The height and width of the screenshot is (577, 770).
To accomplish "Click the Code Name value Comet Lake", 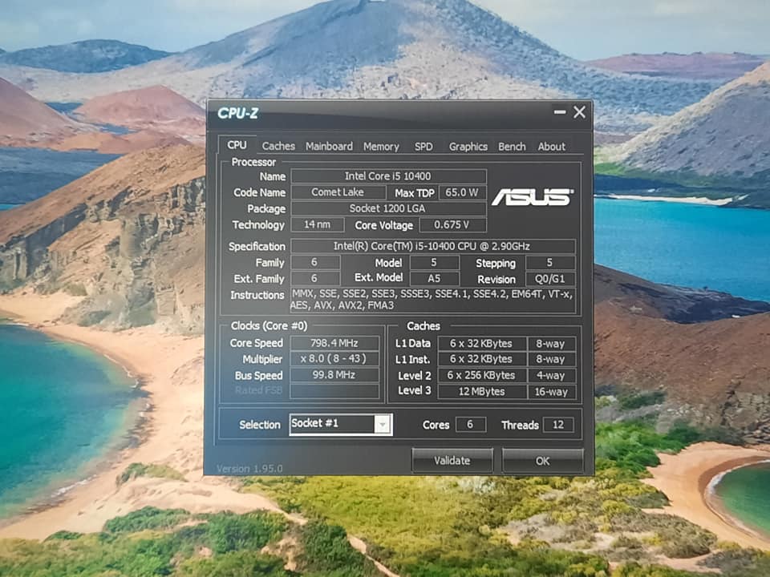I will tap(338, 192).
